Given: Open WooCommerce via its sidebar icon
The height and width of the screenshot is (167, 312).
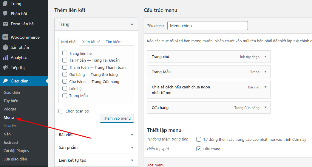Looking at the screenshot, I should point(5,37).
